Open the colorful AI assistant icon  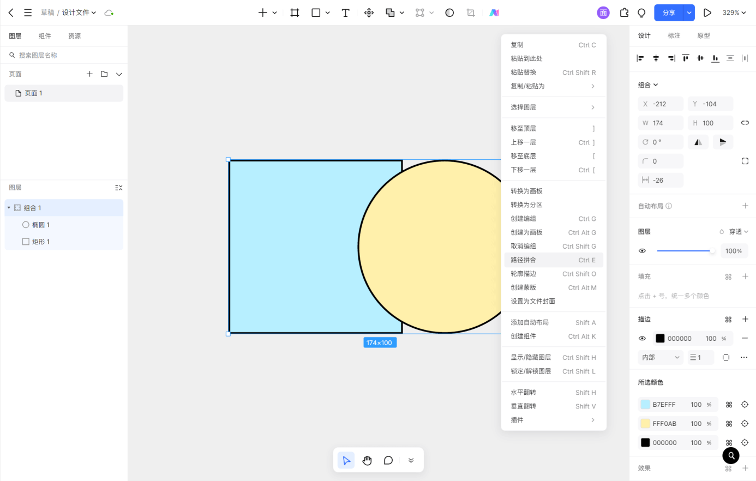click(494, 13)
